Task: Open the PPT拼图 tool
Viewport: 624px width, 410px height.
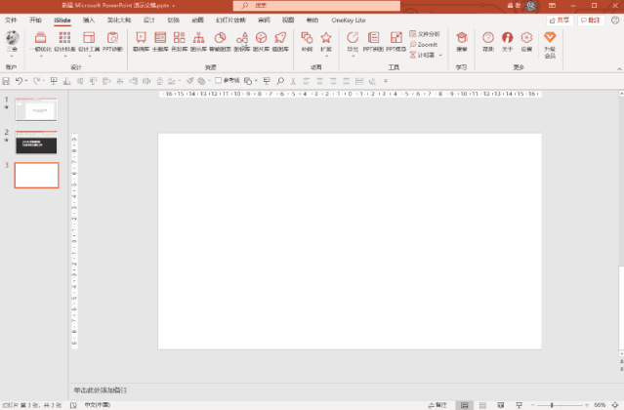Action: [373, 41]
